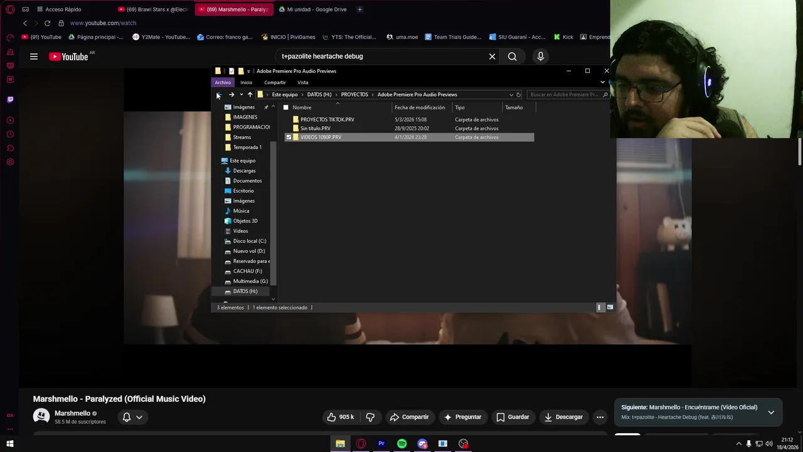Screen dimensions: 803x452
Task: Navigate forward in File Explorer
Action: coord(231,95)
